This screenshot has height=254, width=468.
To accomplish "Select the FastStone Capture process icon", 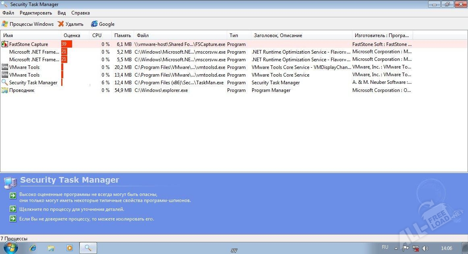I will tap(5, 44).
